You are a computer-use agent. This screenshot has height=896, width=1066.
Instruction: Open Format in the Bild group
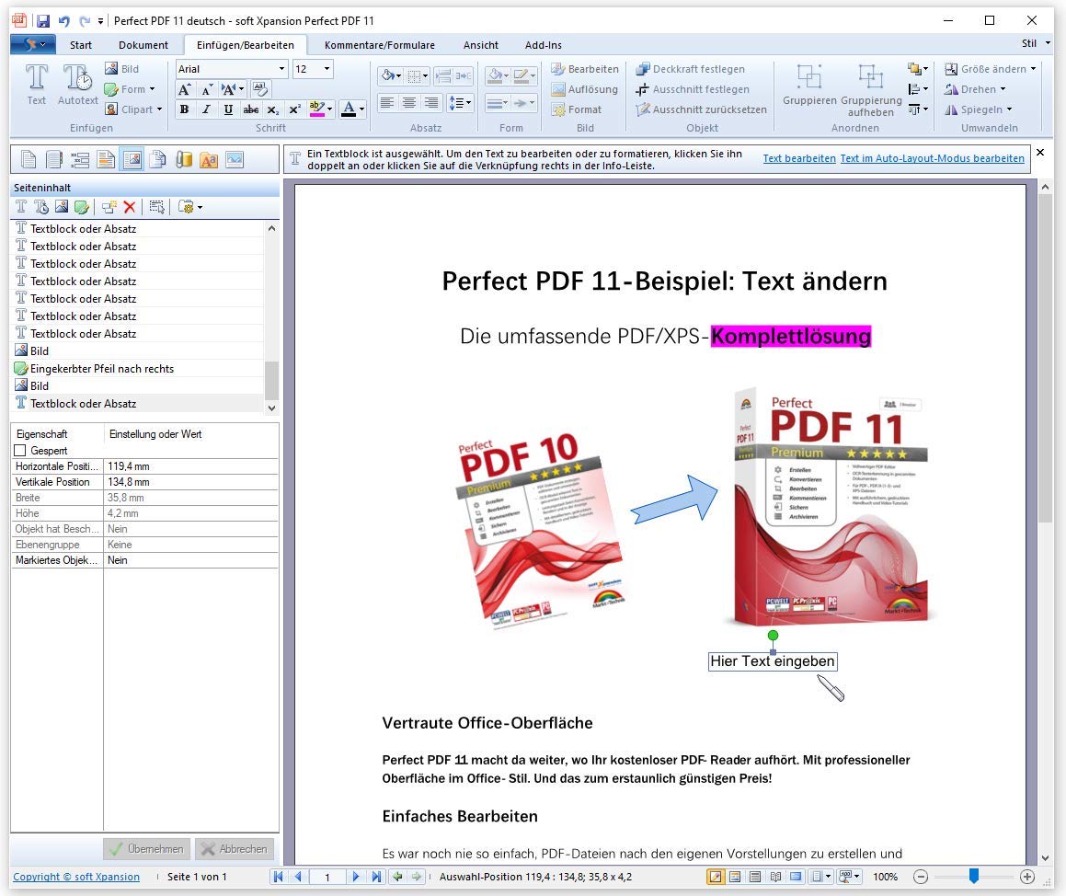tap(577, 109)
